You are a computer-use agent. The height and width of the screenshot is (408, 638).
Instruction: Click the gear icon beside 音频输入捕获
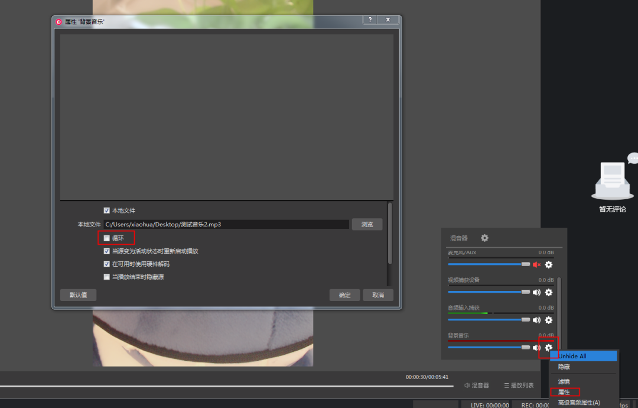tap(548, 320)
